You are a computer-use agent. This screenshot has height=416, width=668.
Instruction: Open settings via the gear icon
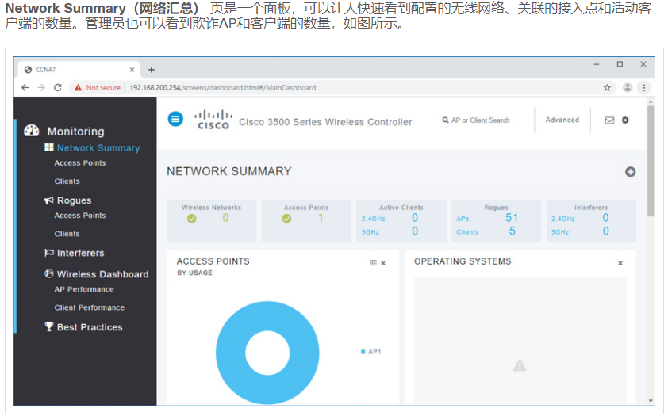point(625,120)
